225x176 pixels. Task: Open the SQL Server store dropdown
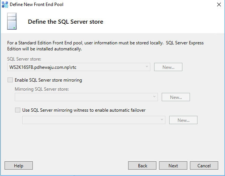point(147,67)
